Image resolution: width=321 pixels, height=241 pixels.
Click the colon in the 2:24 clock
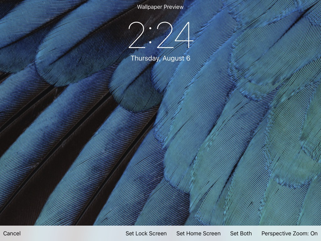[150, 35]
